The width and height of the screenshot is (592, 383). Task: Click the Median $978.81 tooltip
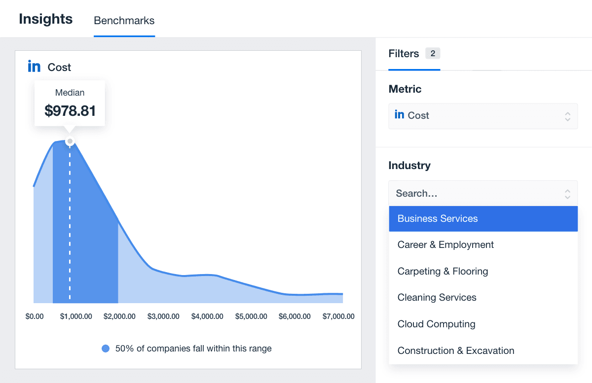click(x=70, y=104)
